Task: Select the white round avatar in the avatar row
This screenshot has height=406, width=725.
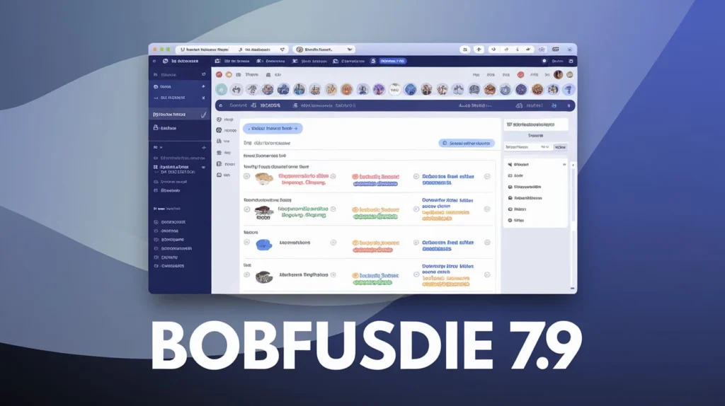Action: point(395,90)
